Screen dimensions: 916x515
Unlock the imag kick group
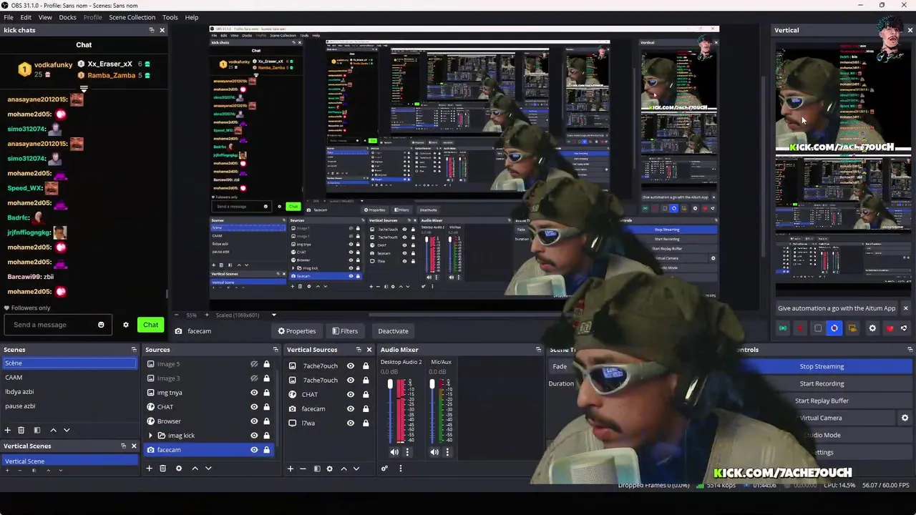pos(266,436)
